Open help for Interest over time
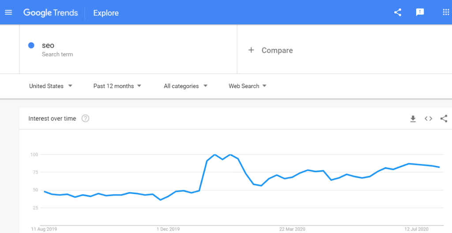The height and width of the screenshot is (233, 452). click(85, 118)
